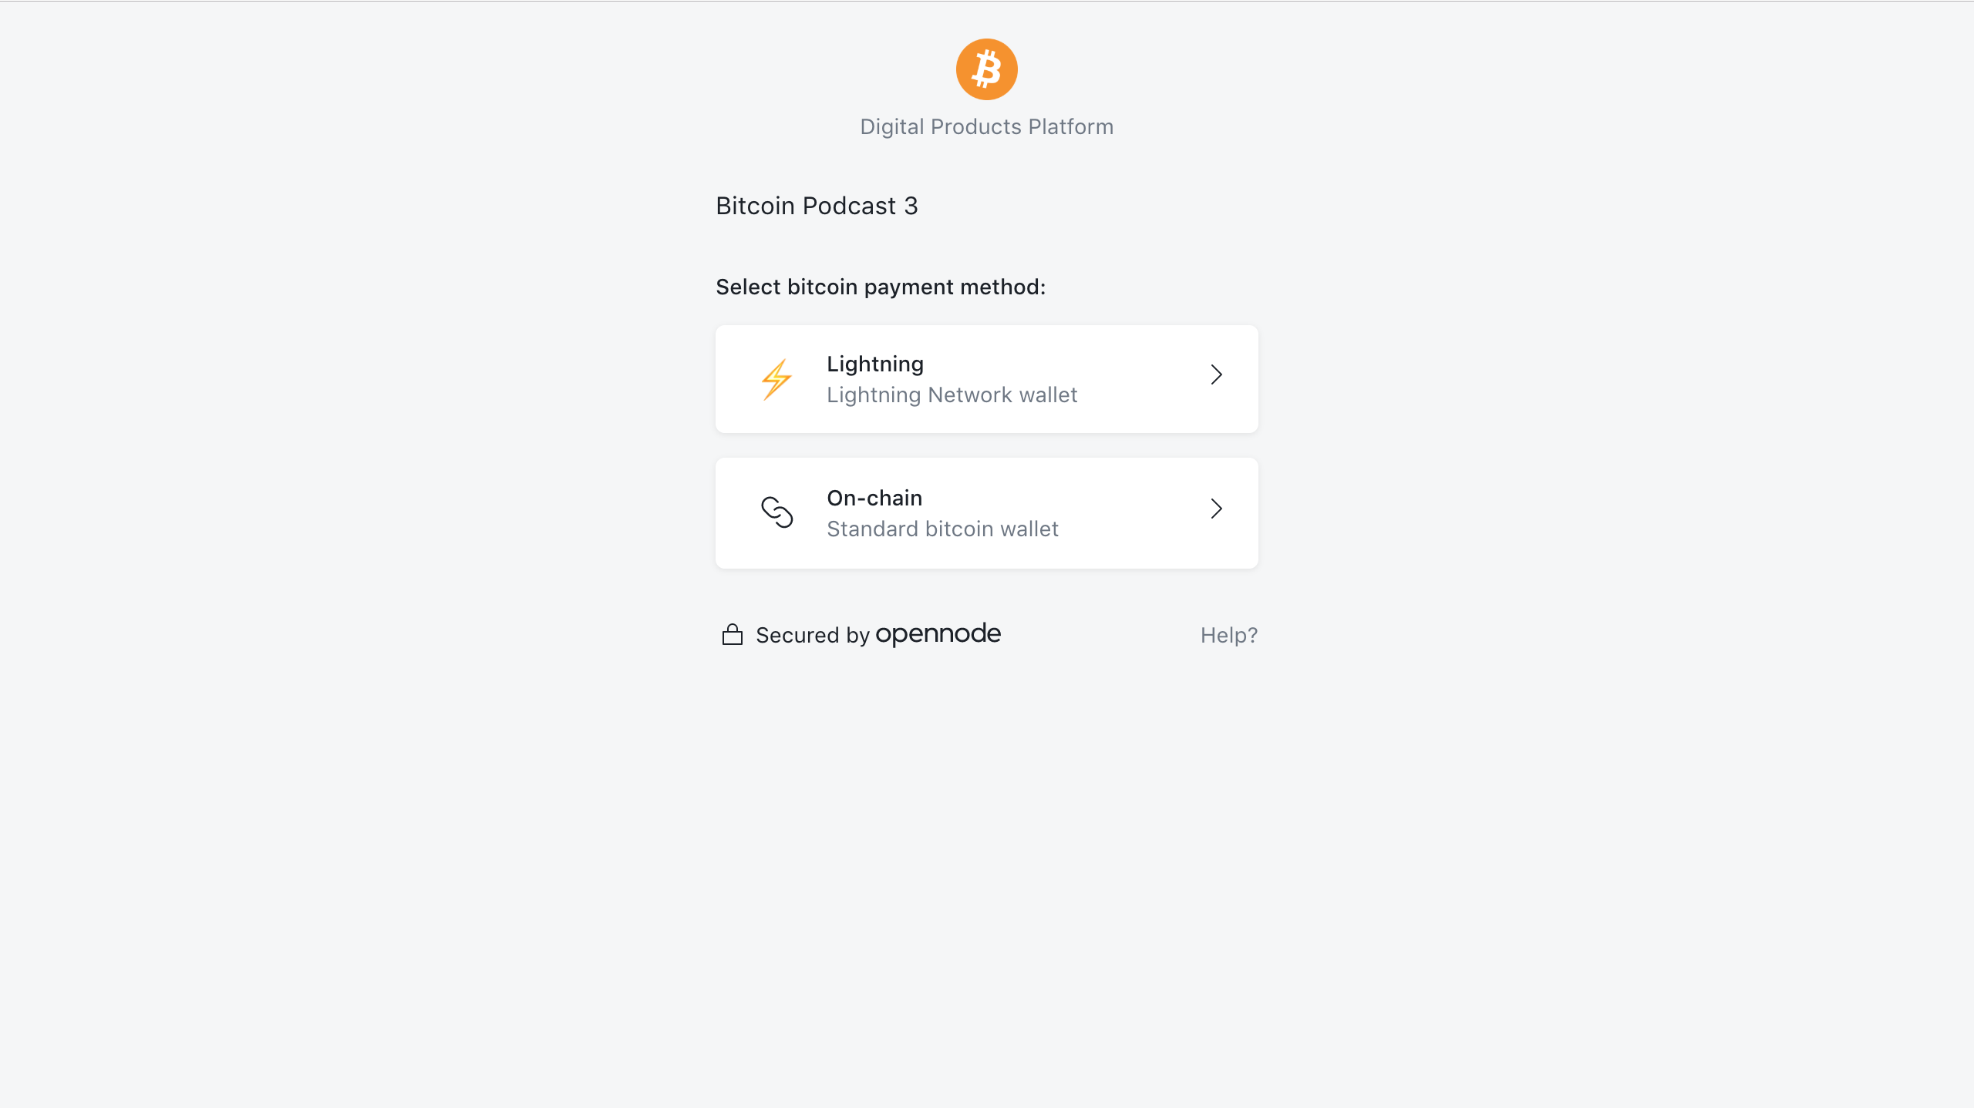The image size is (1974, 1108).
Task: Click the orange Bitcoin logo
Action: (x=986, y=69)
